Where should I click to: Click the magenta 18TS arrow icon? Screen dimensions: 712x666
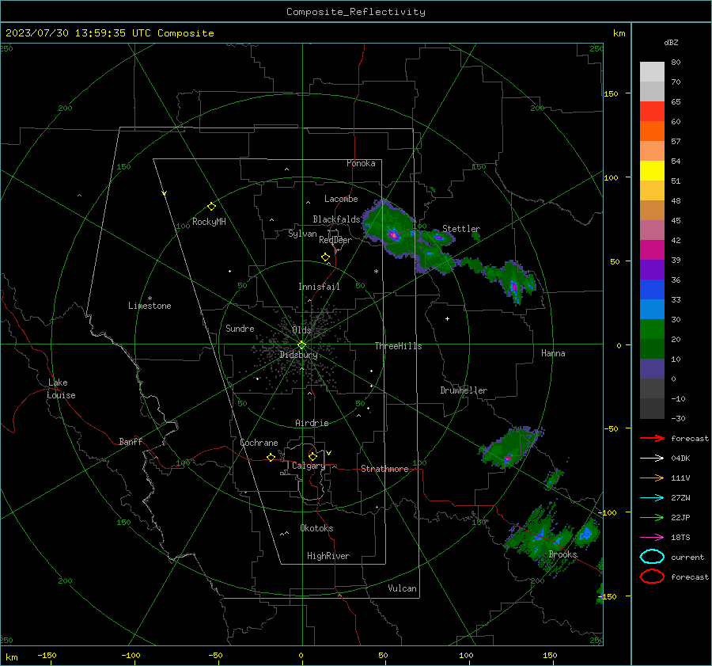[652, 538]
